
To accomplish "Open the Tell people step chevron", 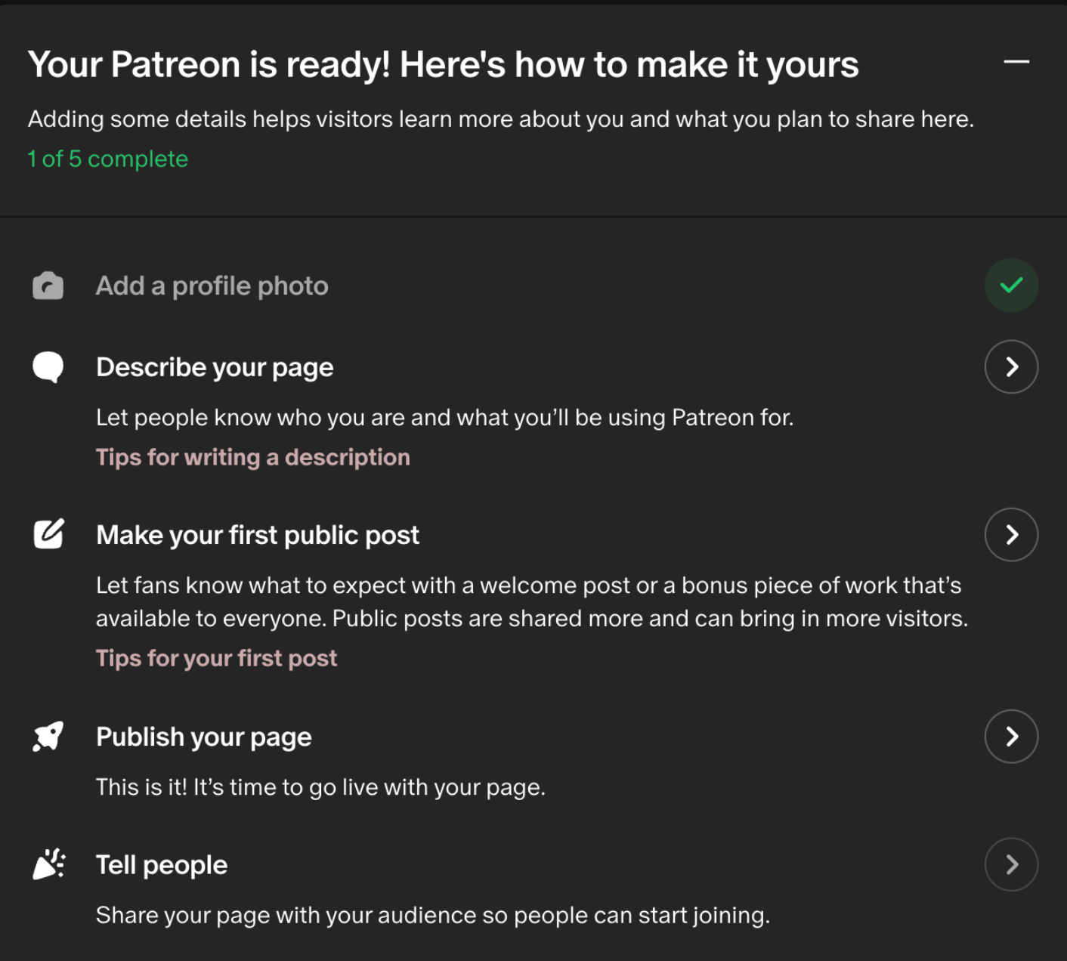I will click(1011, 864).
